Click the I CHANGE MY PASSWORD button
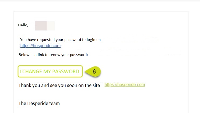Screen dimensions: 200x113 pos(50,71)
